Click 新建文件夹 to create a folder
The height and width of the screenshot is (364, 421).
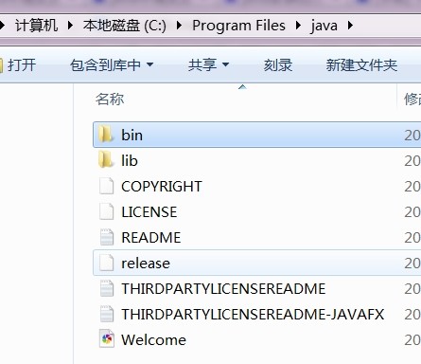pos(361,65)
